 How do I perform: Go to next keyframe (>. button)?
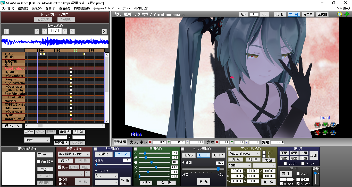tap(72, 31)
